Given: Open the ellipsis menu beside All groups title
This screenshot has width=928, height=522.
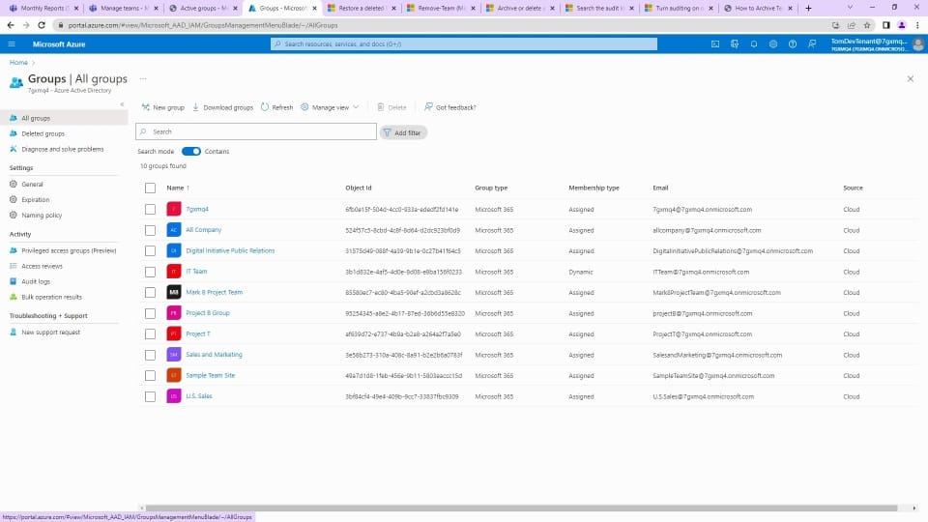Looking at the screenshot, I should tap(142, 78).
